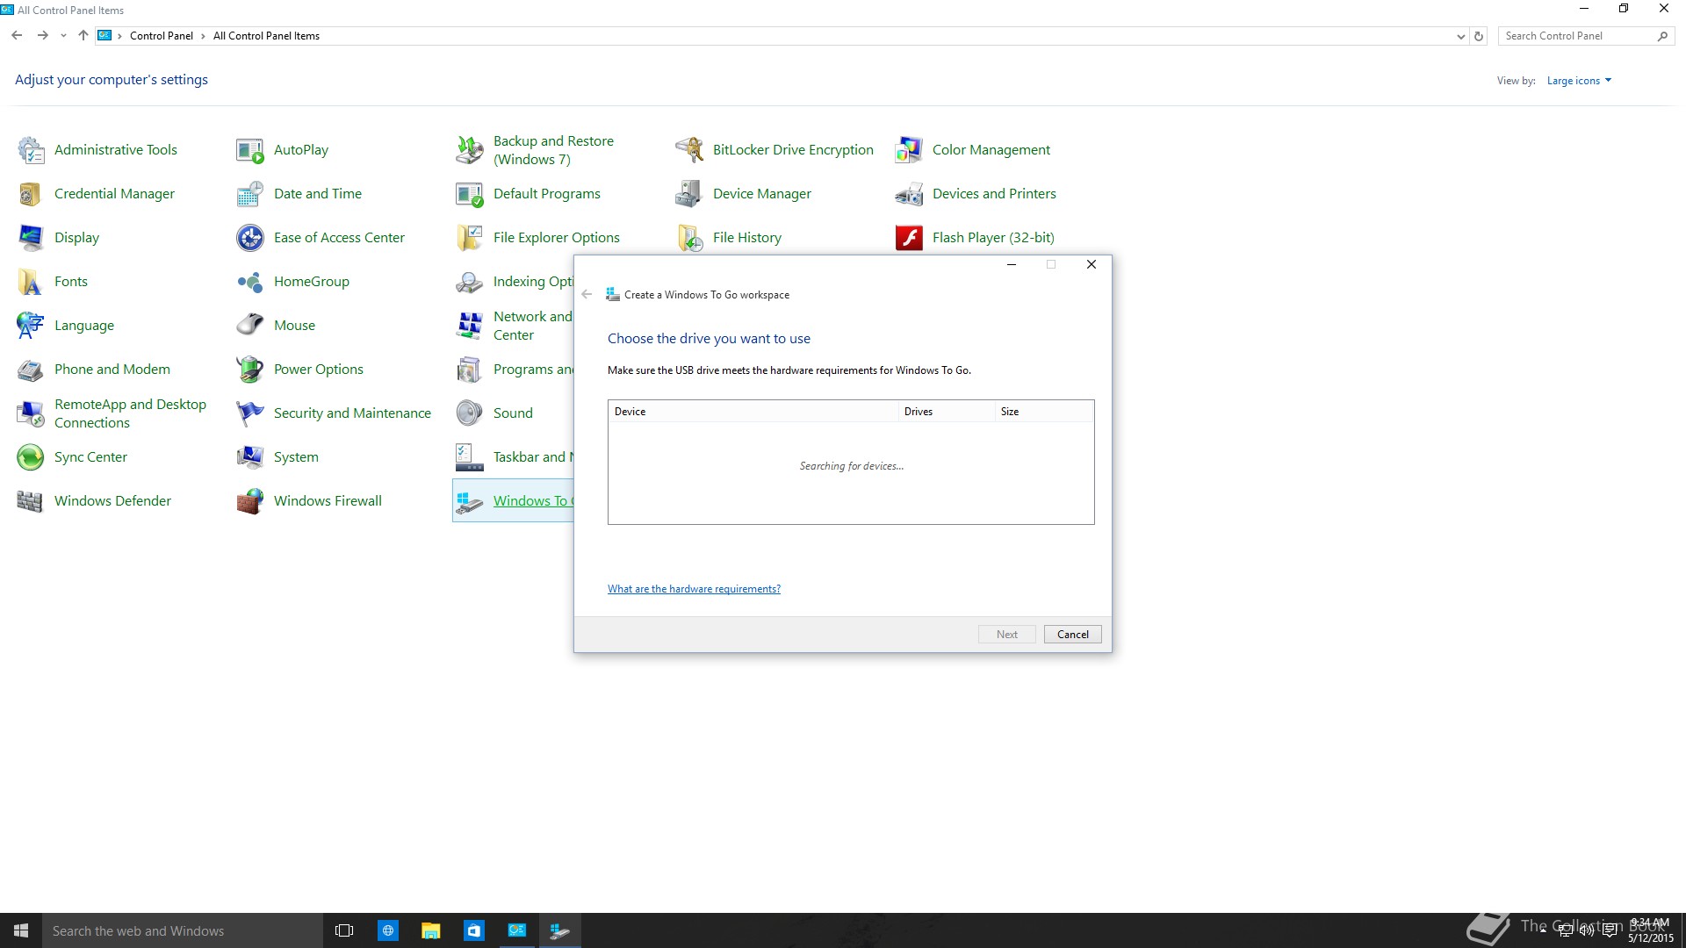The width and height of the screenshot is (1686, 948).
Task: Open Backup and Restore icon
Action: point(470,150)
